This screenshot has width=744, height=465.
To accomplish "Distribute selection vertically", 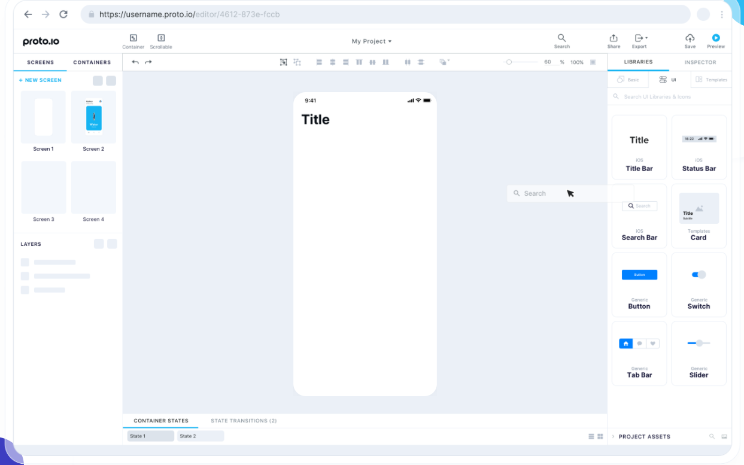I will click(421, 62).
